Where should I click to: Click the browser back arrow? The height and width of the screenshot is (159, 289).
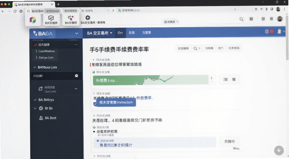pyautogui.click(x=3, y=11)
